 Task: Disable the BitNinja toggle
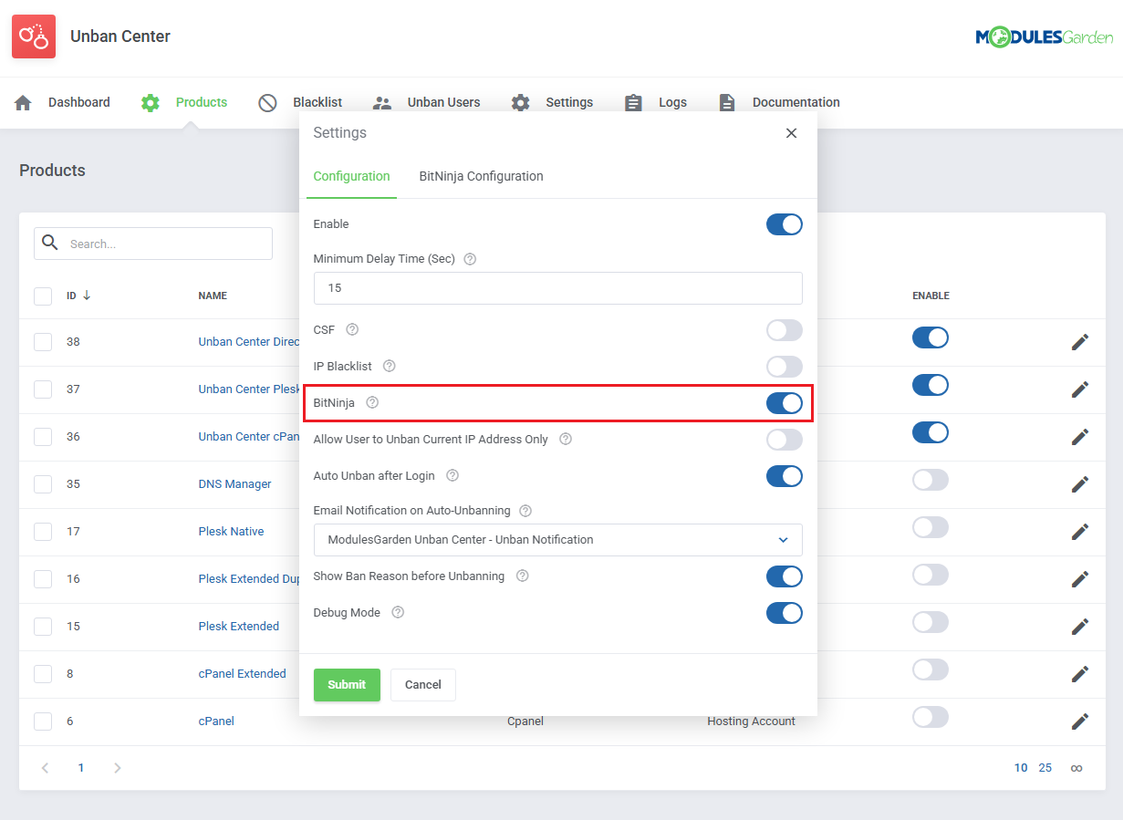(x=784, y=402)
